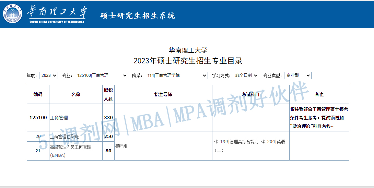Open the 学习方式 非全日制 dropdown

coord(246,75)
